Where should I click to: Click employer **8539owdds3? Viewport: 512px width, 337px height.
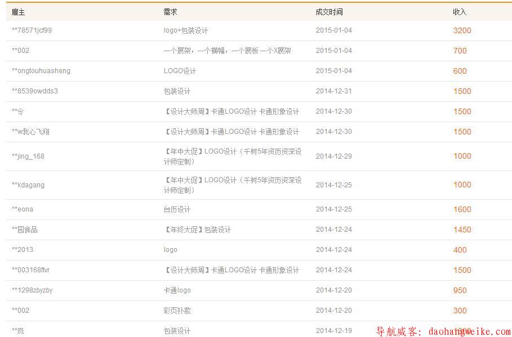35,91
